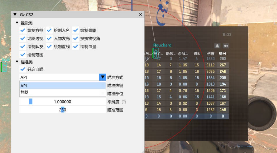Viewport: 277px width, 153px height.
Task: Click the 瞄准范围 label
Action: coord(115,110)
